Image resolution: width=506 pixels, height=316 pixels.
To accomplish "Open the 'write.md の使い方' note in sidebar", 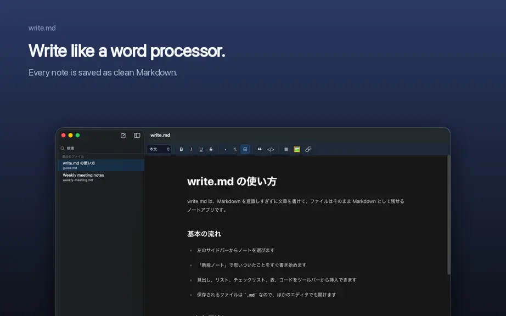I will pos(100,165).
